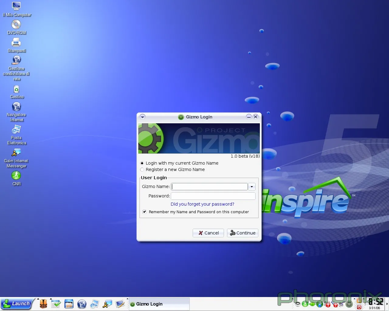Select the Gizmo Login taskbar entry
Viewport: 389px width, 311px height.
[x=159, y=304]
